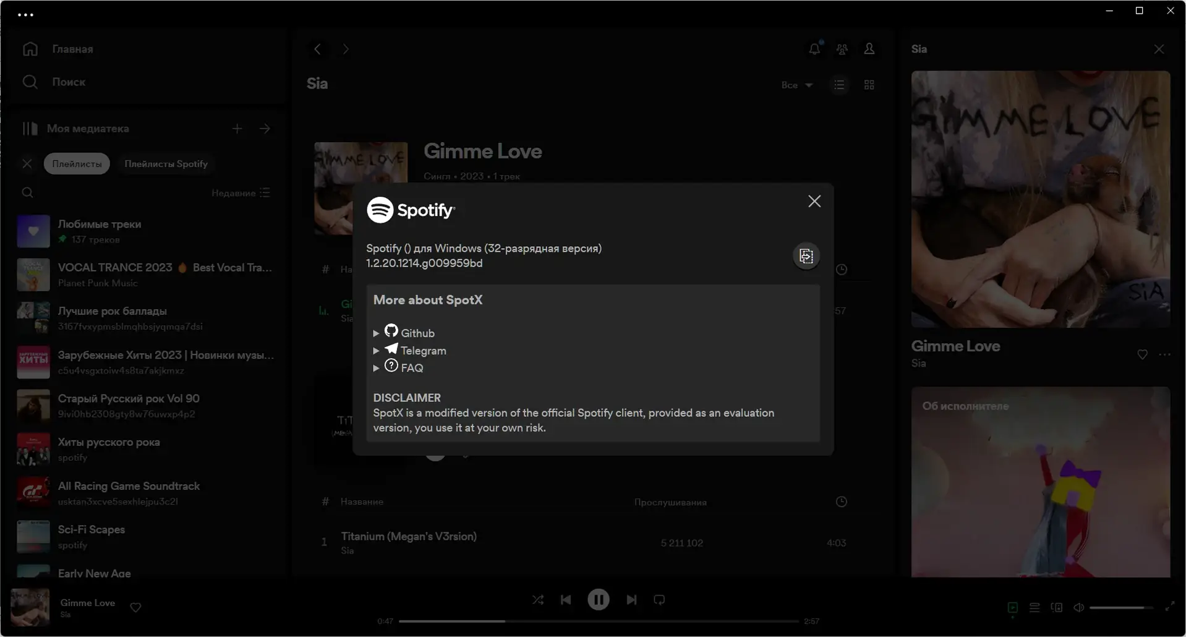Search within the library using magnifier icon

pos(27,193)
